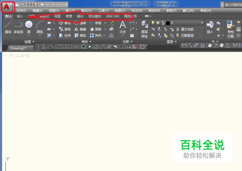Select the 圆 (Circle) tool icon
This screenshot has height=171, width=242.
[29, 25]
